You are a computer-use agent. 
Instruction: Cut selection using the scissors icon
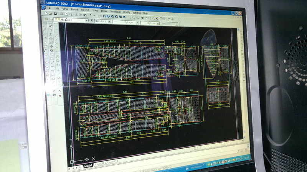pos(76,15)
